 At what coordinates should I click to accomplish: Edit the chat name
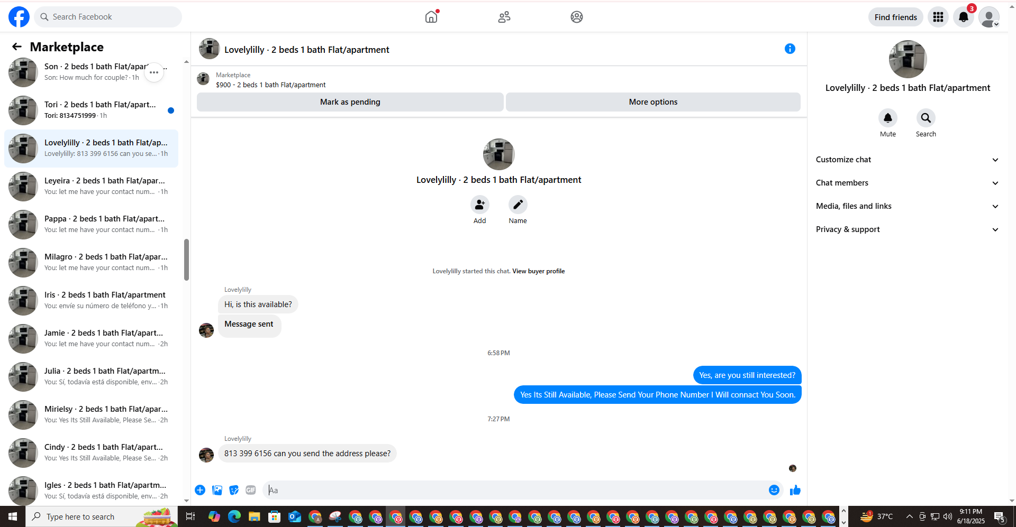point(518,205)
